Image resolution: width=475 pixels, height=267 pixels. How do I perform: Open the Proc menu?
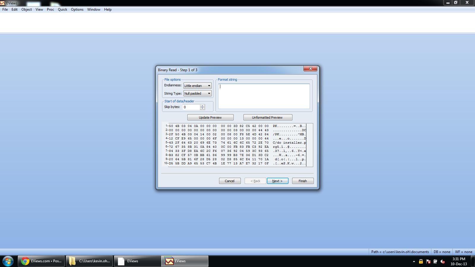point(50,9)
